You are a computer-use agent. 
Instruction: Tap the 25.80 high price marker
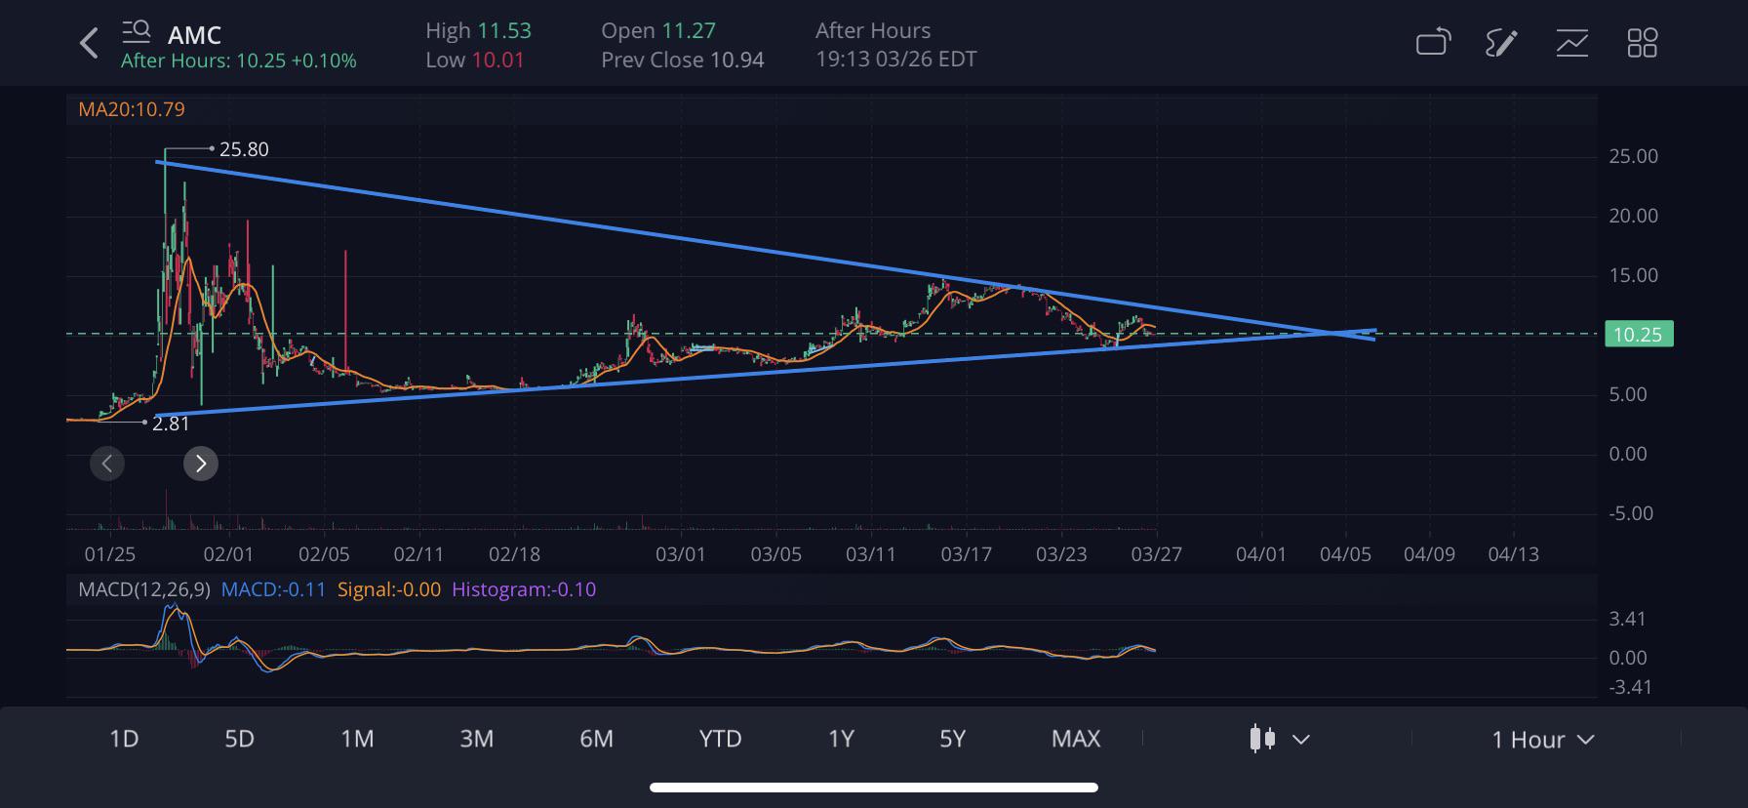click(x=244, y=149)
